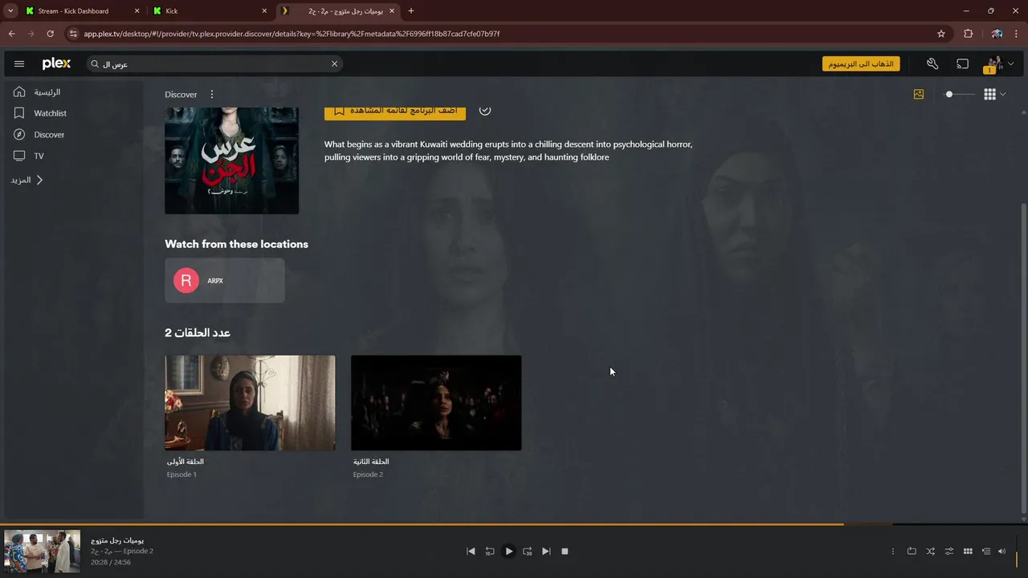Adjust the thumbnail size slider
1028x578 pixels.
959,94
